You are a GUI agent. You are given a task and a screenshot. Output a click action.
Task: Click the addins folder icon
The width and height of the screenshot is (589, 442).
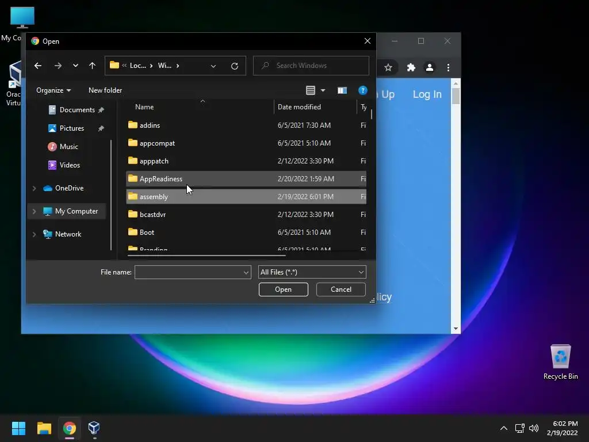[x=133, y=125]
